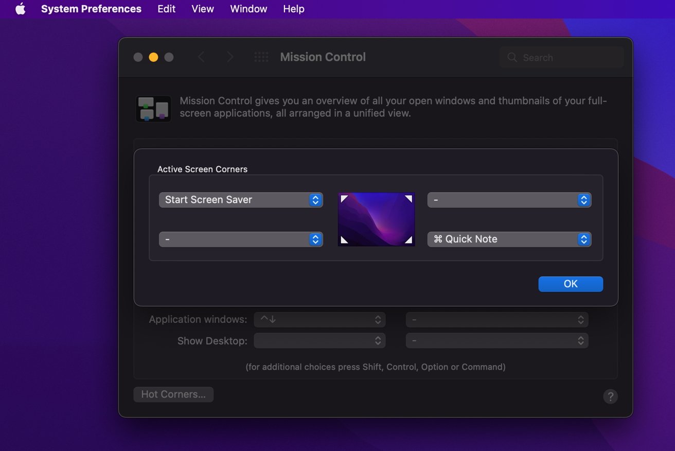The width and height of the screenshot is (675, 451).
Task: Click the back navigation arrow
Action: 201,57
